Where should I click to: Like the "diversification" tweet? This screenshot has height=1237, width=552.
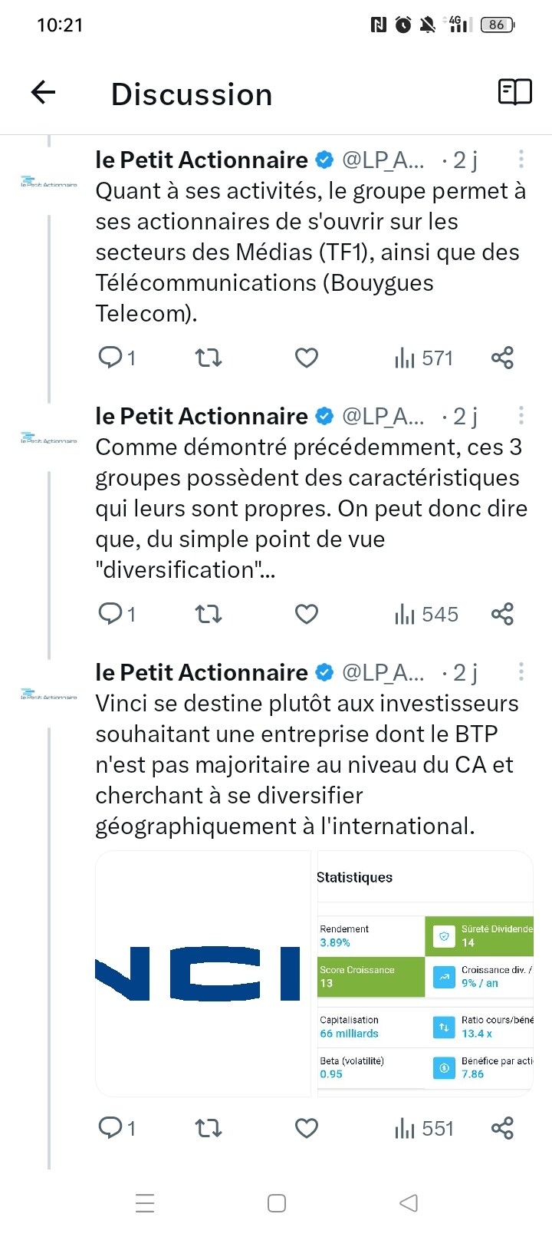click(307, 614)
